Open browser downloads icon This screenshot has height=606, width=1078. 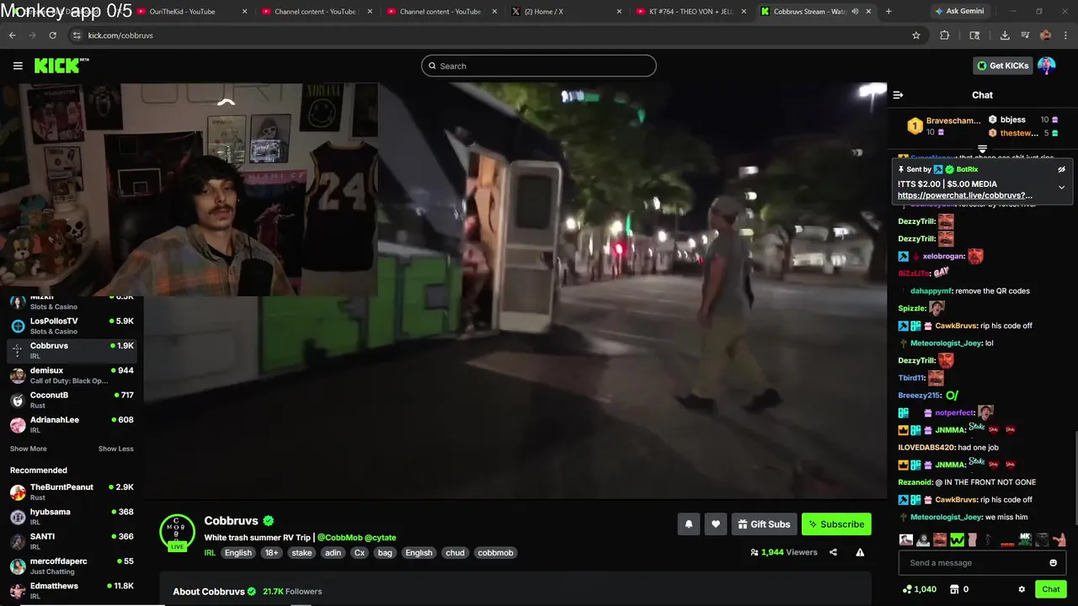pyautogui.click(x=1005, y=35)
